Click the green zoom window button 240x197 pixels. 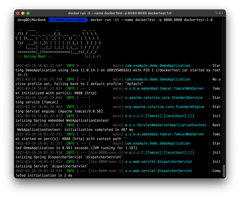(x=28, y=13)
